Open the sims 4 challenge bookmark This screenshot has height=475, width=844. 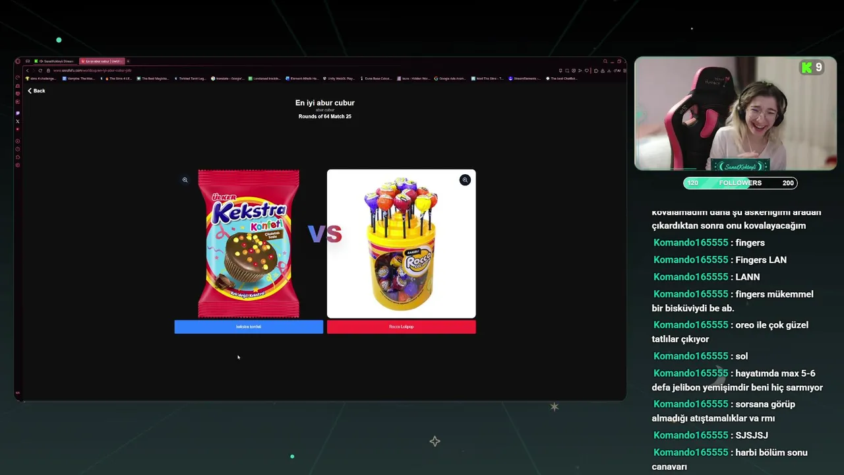coord(41,79)
